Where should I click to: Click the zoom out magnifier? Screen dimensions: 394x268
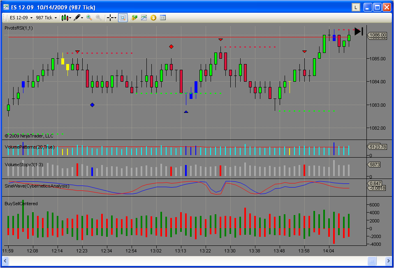point(99,18)
